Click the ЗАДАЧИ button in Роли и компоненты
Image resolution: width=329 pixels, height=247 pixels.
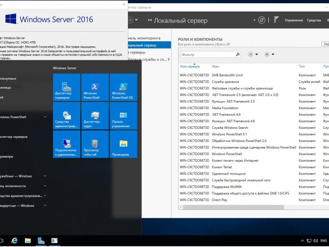[x=325, y=44]
